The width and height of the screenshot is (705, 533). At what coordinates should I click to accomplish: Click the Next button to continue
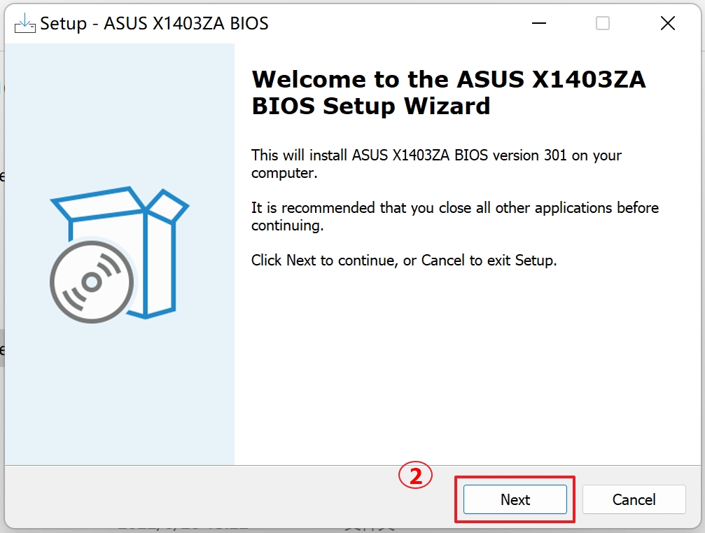tap(515, 499)
